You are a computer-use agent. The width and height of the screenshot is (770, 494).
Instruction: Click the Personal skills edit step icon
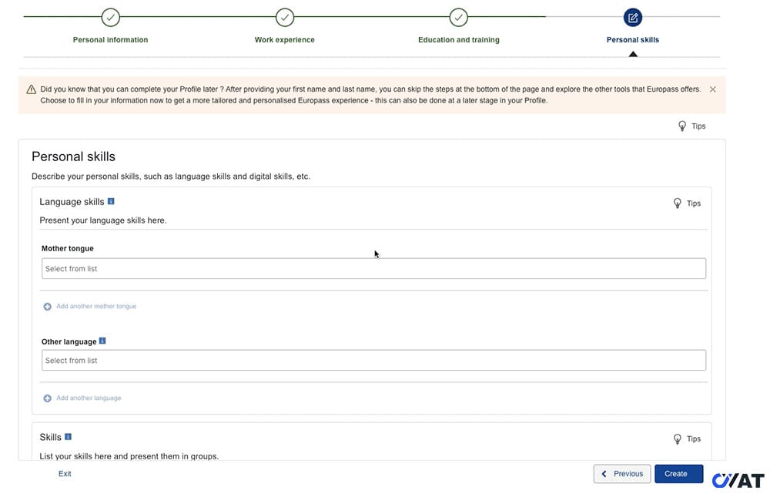click(x=633, y=17)
